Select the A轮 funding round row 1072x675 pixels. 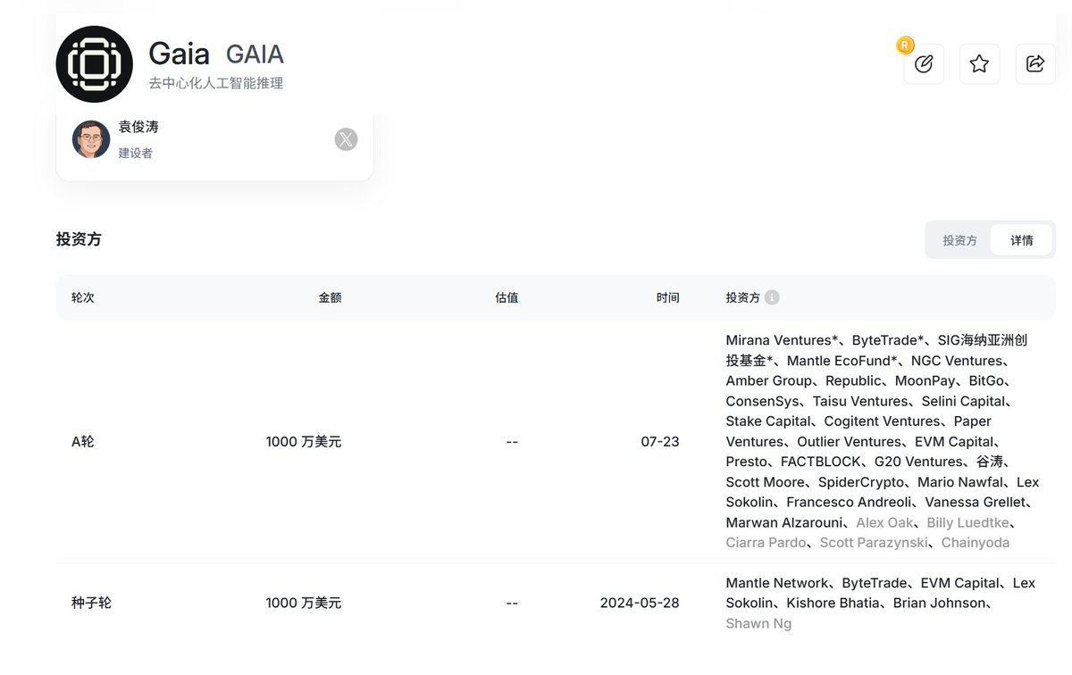(x=83, y=441)
